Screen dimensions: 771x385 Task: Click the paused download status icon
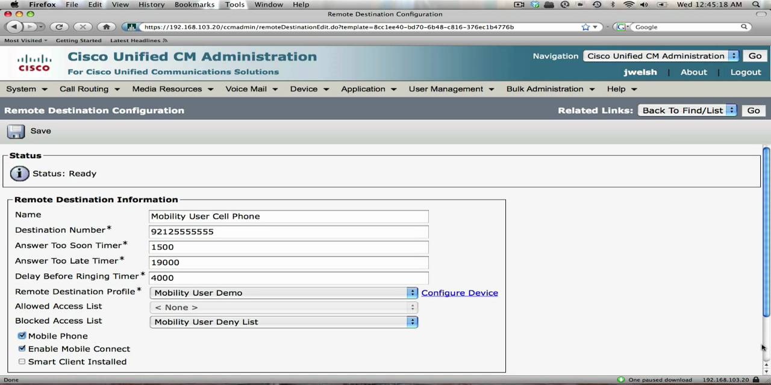pos(621,380)
